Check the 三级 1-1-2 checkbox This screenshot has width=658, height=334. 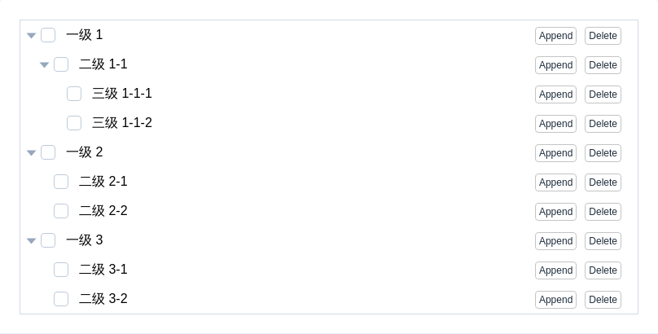point(74,123)
